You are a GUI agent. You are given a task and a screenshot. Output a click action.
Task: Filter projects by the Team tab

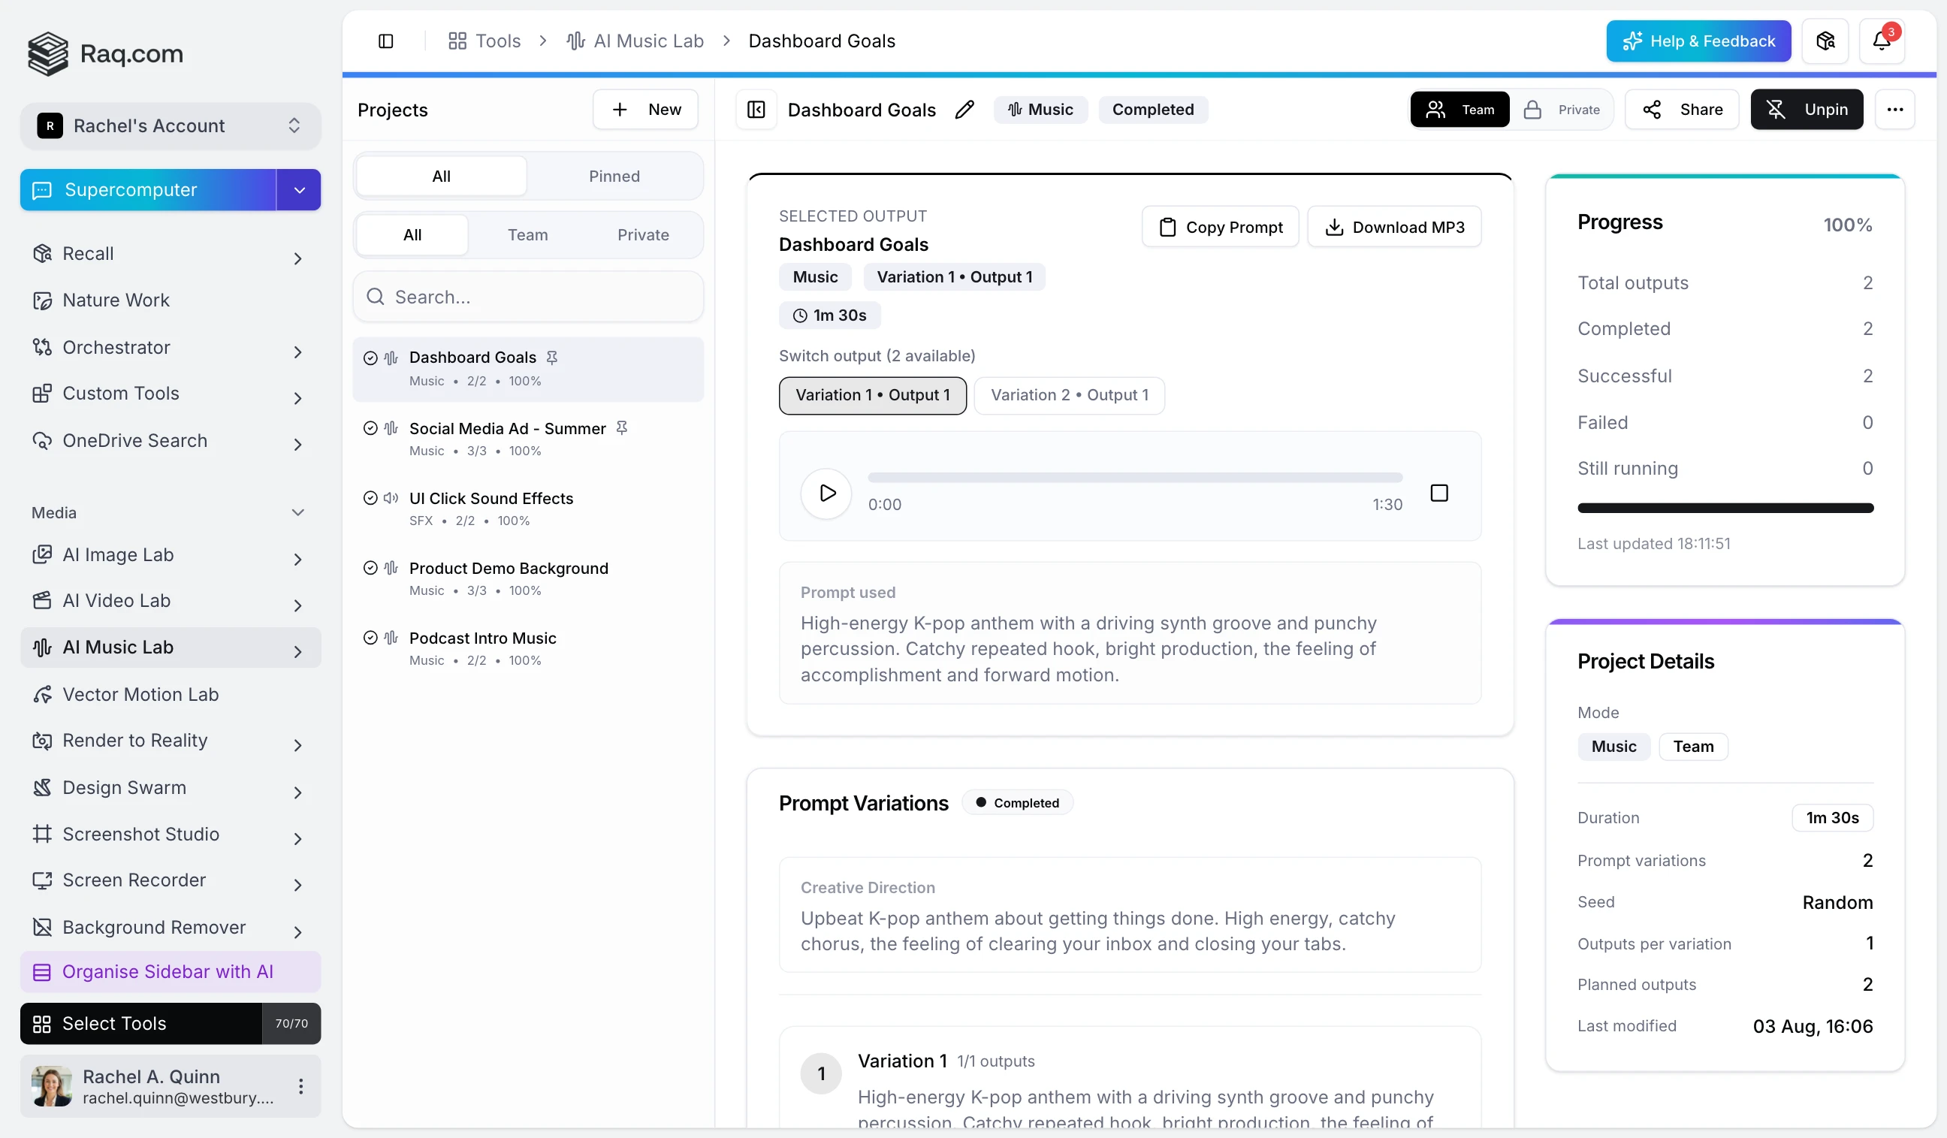click(x=527, y=235)
